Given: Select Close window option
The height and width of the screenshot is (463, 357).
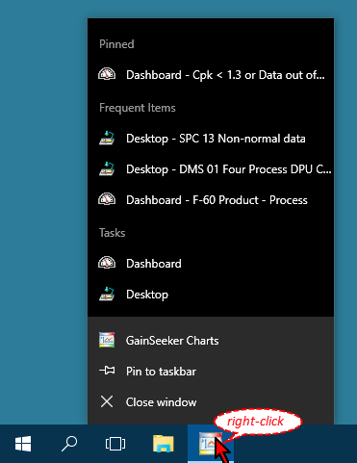Looking at the screenshot, I should click(211, 402).
